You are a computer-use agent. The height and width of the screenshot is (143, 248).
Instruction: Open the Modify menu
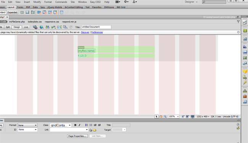37,2
